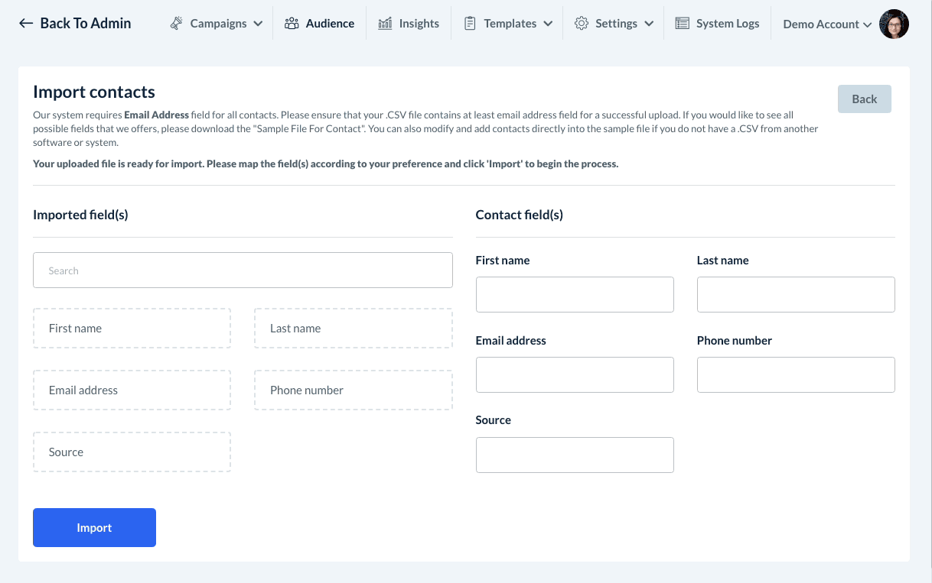Click the Phone number contact field box
Image resolution: width=932 pixels, height=583 pixels.
(796, 374)
